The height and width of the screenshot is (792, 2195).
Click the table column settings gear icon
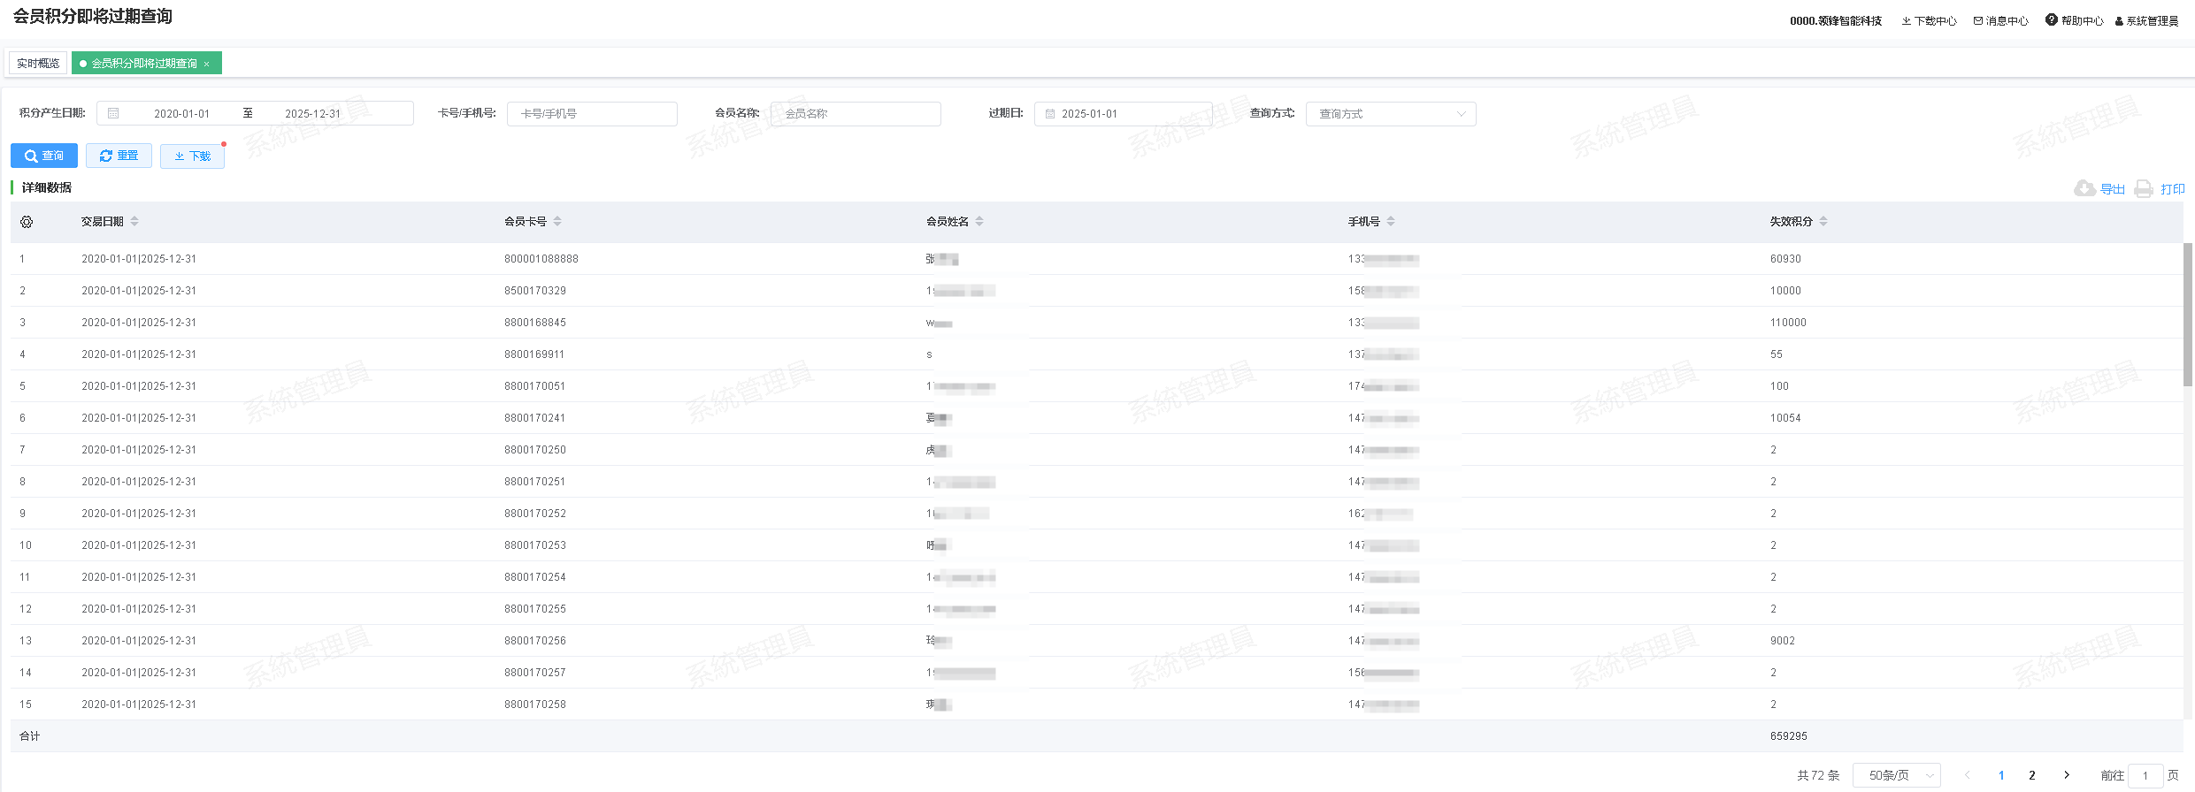coord(27,222)
